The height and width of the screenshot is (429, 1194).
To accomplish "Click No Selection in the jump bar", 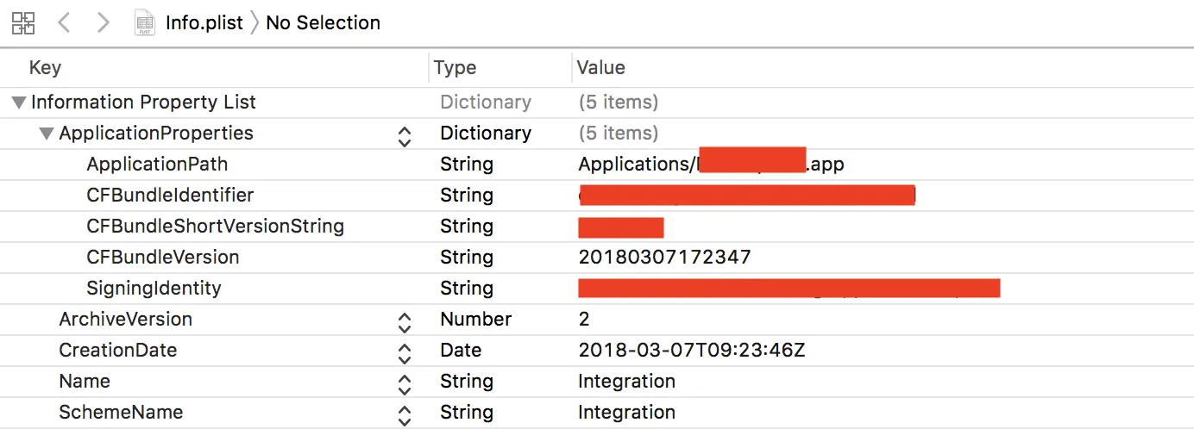I will click(323, 23).
